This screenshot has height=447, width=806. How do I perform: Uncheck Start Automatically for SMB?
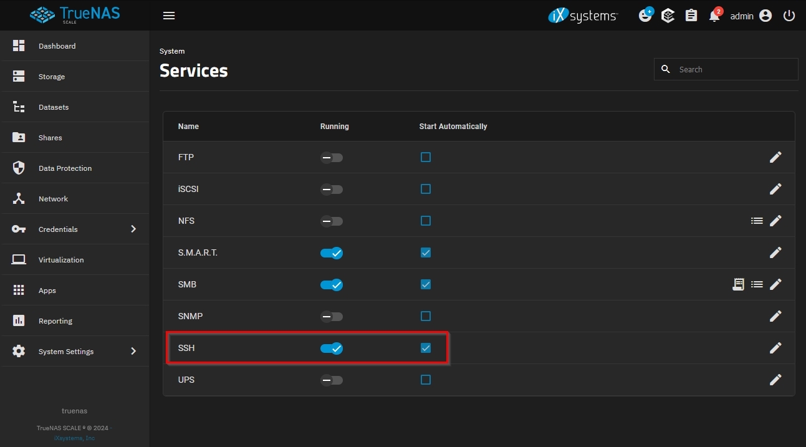426,284
